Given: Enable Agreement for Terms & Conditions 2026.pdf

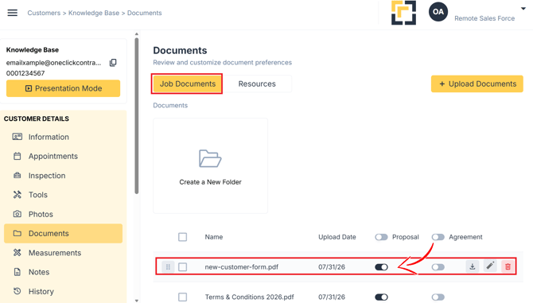Looking at the screenshot, I should pyautogui.click(x=438, y=297).
